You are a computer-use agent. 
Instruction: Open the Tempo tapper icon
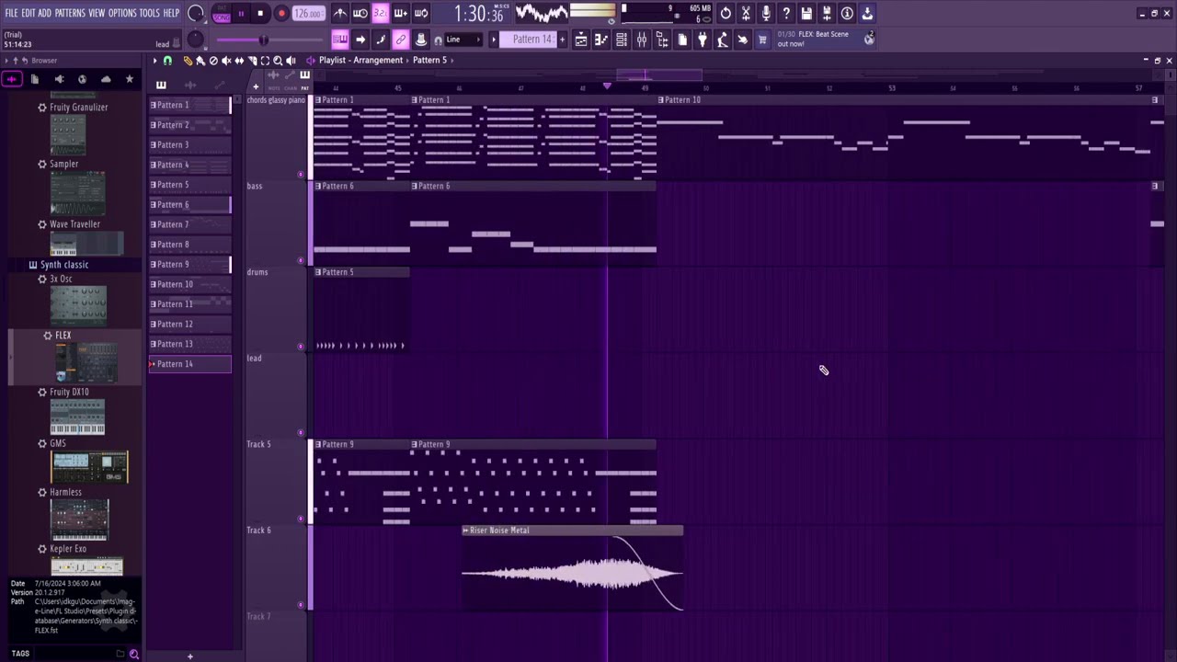[x=723, y=40]
